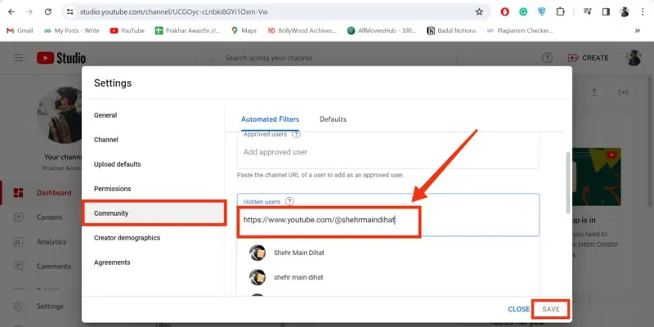Open the Studio hamburger menu icon
Viewport: 654px width, 327px height.
click(18, 57)
